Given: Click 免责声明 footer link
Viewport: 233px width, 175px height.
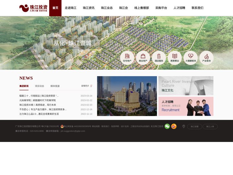Looking at the screenshot, I should 115,126.
